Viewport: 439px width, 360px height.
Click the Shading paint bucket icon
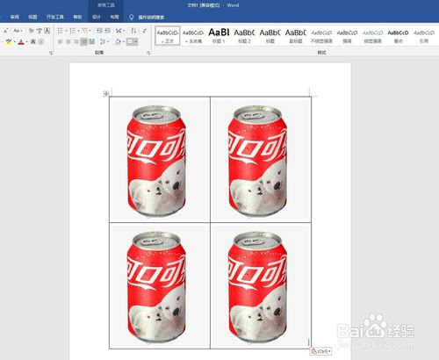pos(118,42)
